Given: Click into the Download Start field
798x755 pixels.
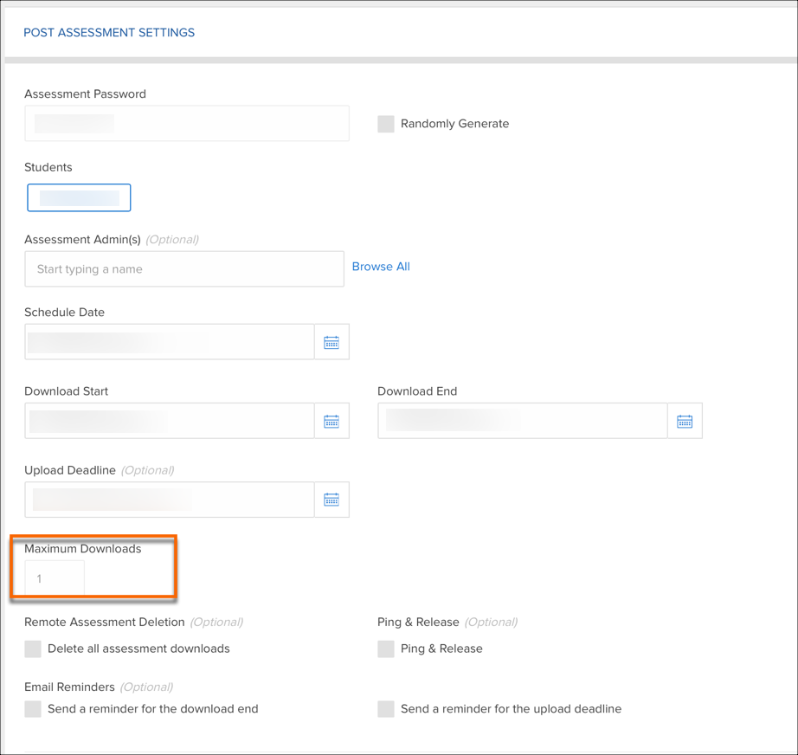Looking at the screenshot, I should 170,421.
